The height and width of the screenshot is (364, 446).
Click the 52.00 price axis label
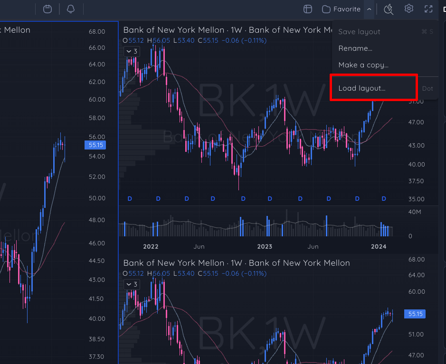(x=97, y=177)
